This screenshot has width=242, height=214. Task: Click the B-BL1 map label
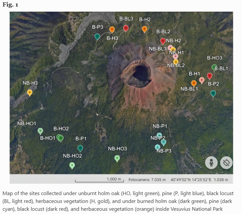coord(221,68)
